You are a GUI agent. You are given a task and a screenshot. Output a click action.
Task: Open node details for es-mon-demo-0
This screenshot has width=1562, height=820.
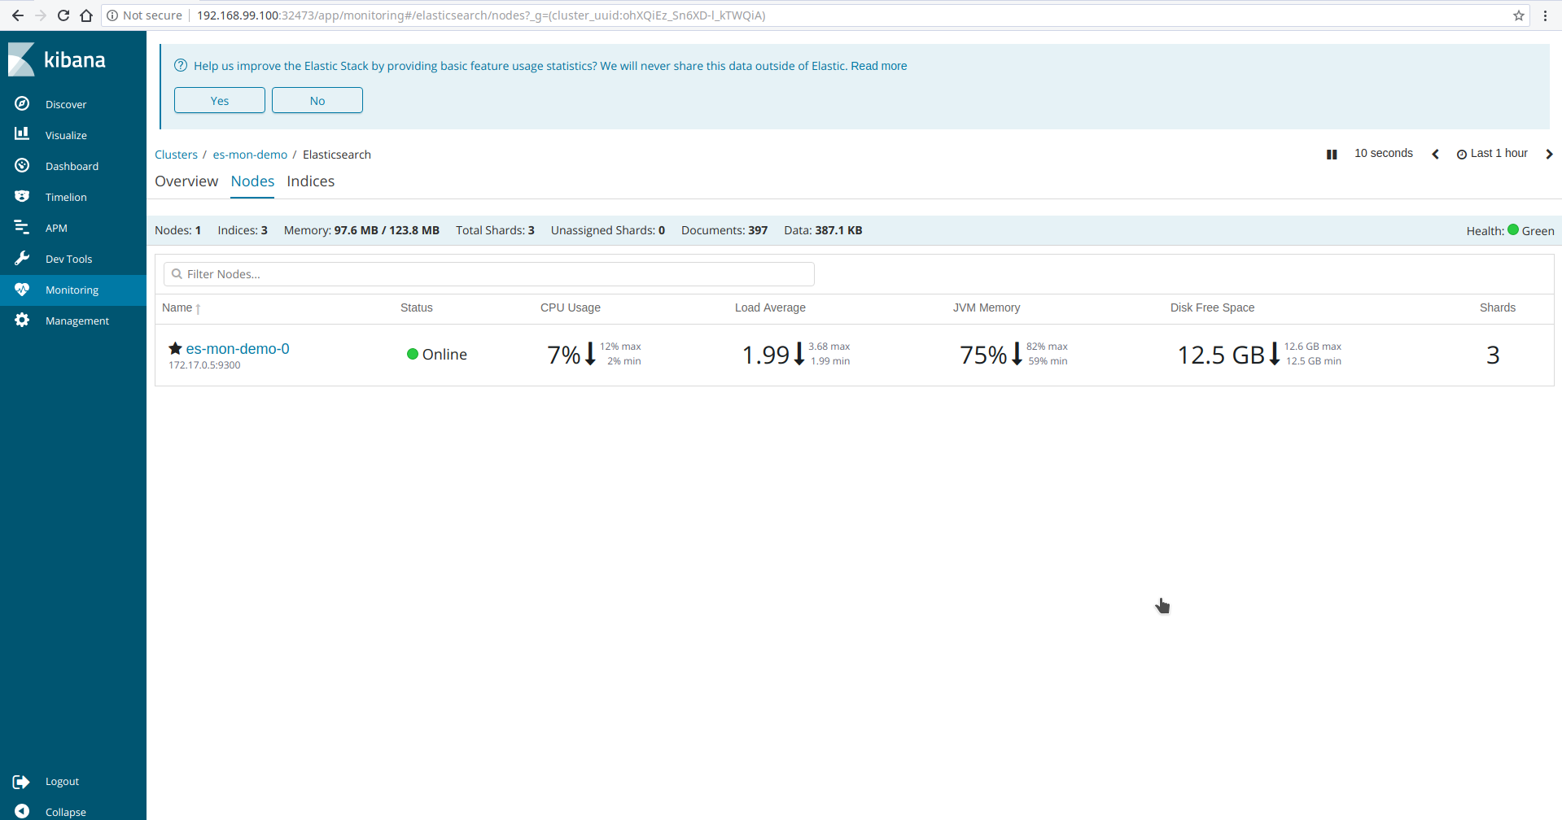238,348
